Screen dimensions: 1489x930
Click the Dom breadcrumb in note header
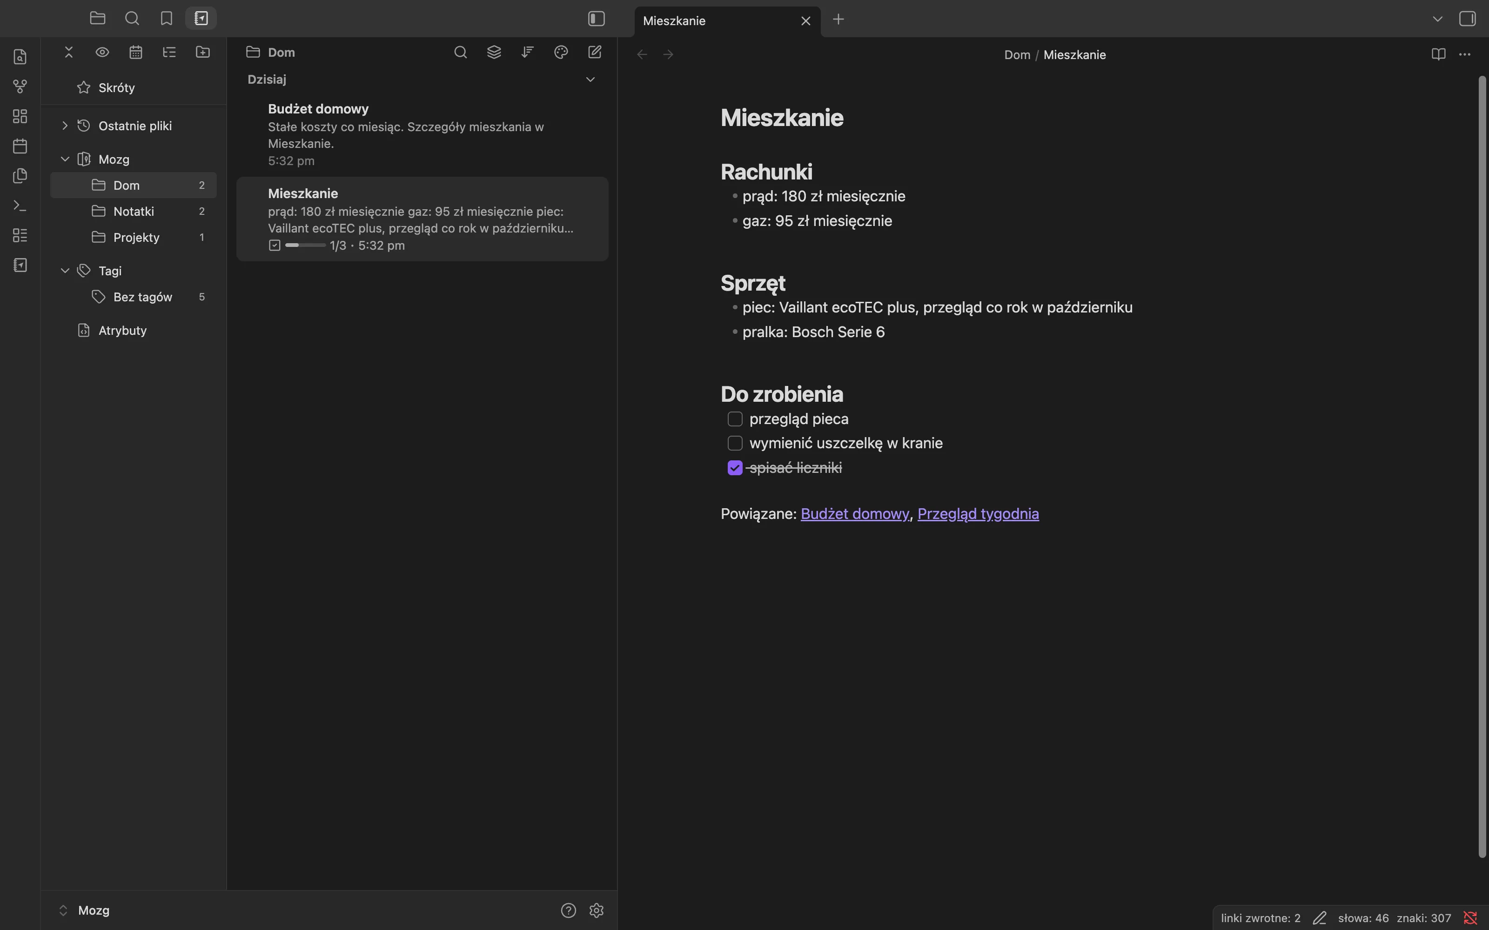coord(1017,55)
